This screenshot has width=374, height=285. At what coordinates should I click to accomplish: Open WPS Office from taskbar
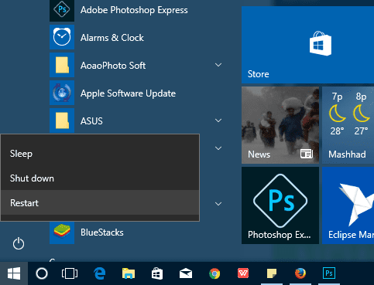[x=243, y=273]
